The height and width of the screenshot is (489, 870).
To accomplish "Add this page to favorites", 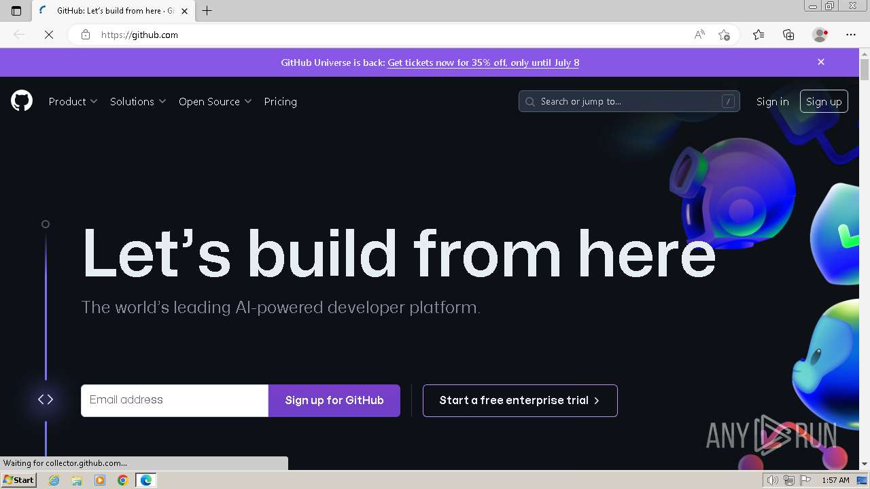I will [x=724, y=35].
